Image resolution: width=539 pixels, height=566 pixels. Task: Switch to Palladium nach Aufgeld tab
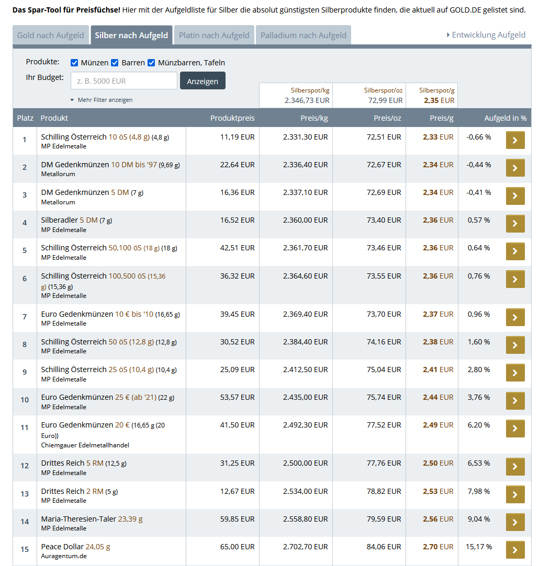coord(304,35)
